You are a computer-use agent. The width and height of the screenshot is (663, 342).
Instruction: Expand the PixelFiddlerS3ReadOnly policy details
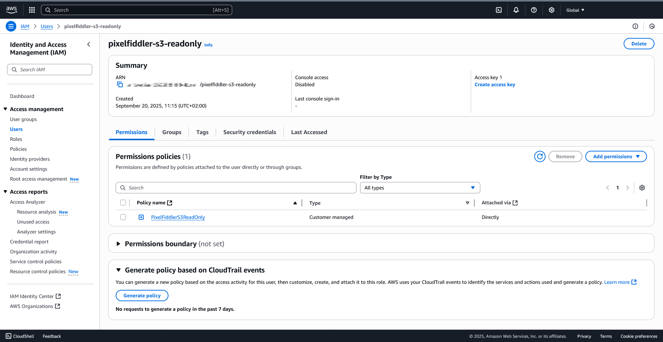tap(141, 217)
